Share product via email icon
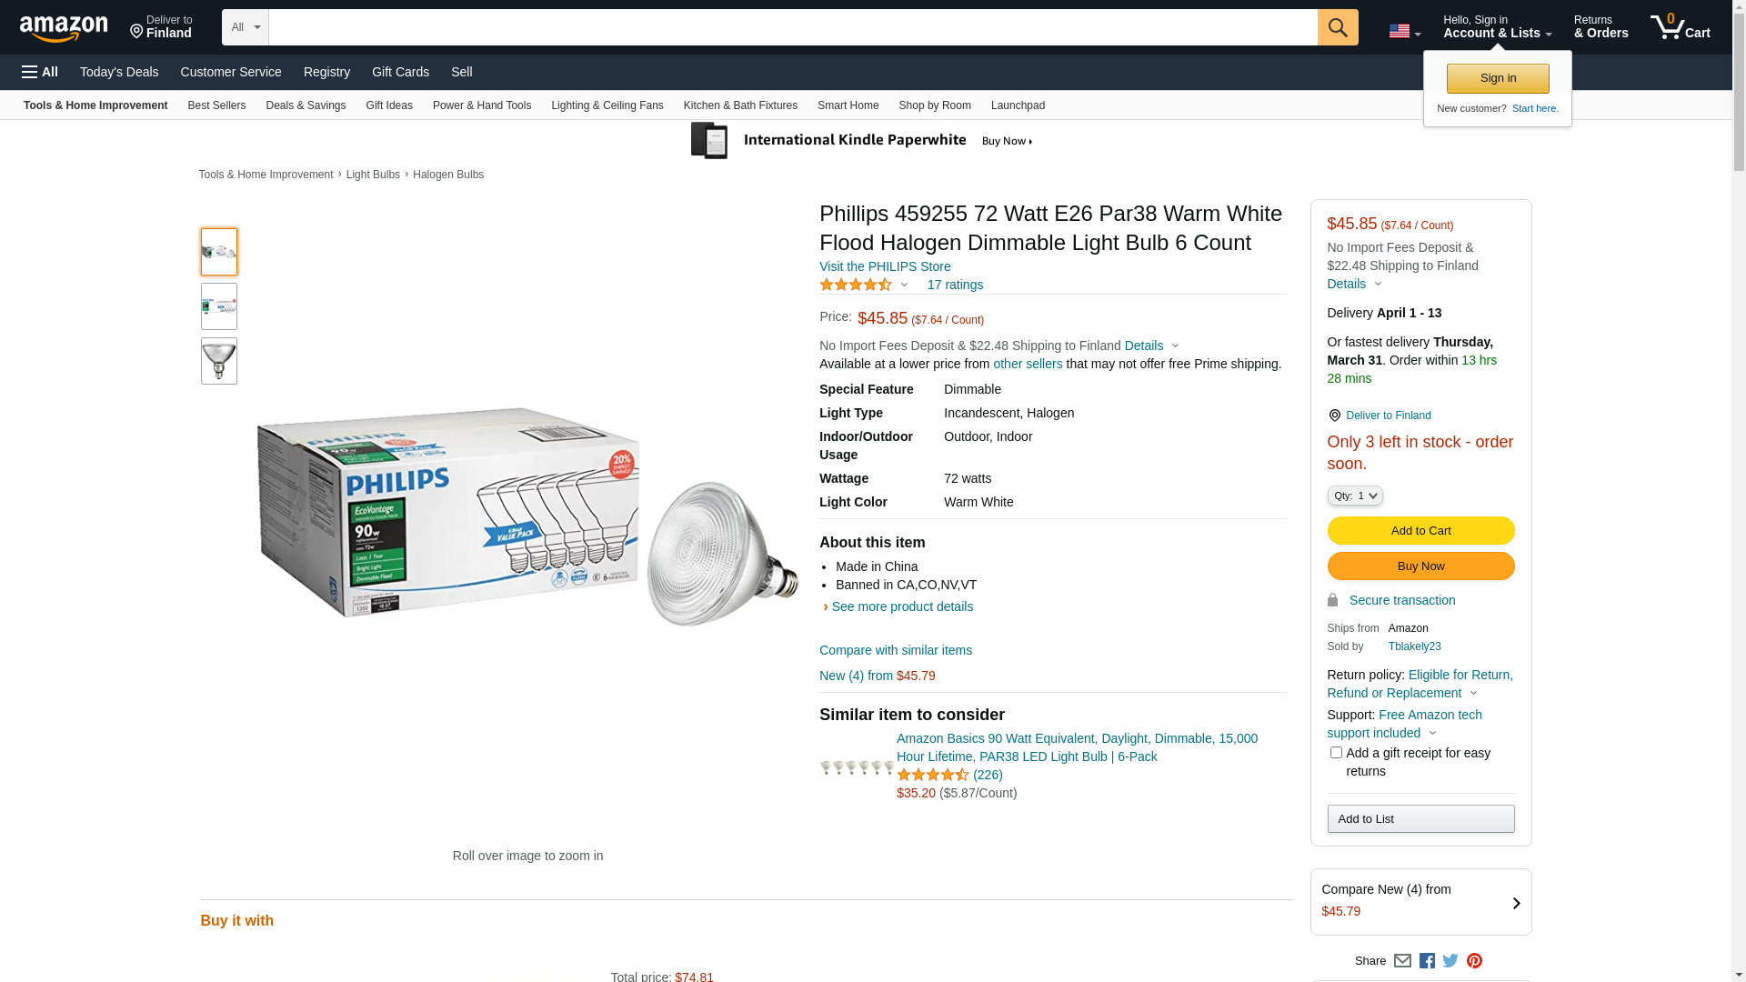The height and width of the screenshot is (982, 1746). (x=1402, y=961)
